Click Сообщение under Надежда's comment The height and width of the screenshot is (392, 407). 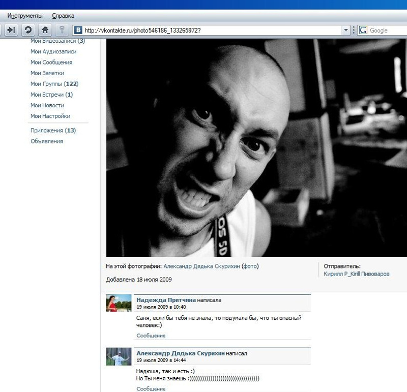pyautogui.click(x=151, y=336)
